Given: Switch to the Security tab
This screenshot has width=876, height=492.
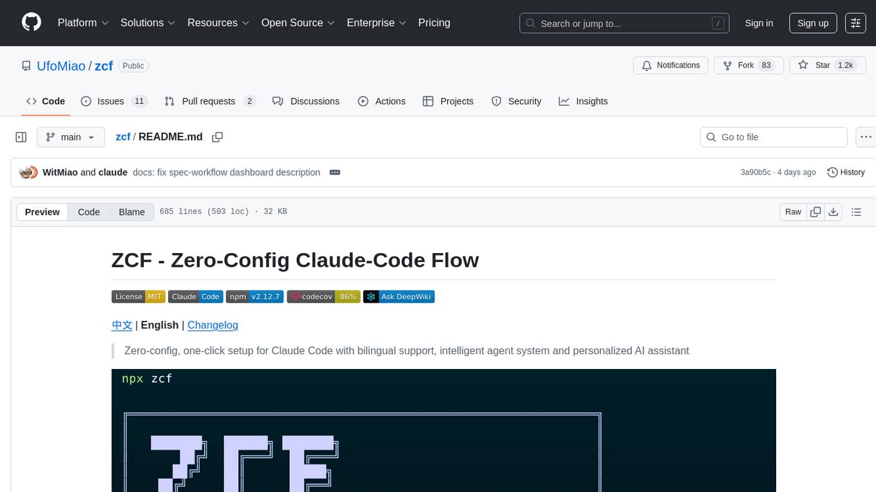Looking at the screenshot, I should coord(517,101).
